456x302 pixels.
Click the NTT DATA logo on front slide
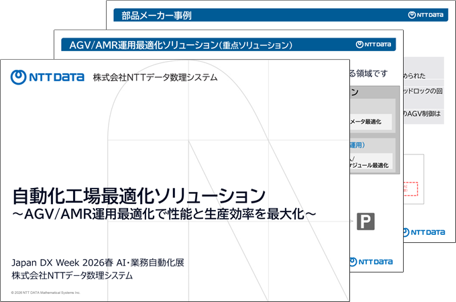click(48, 77)
